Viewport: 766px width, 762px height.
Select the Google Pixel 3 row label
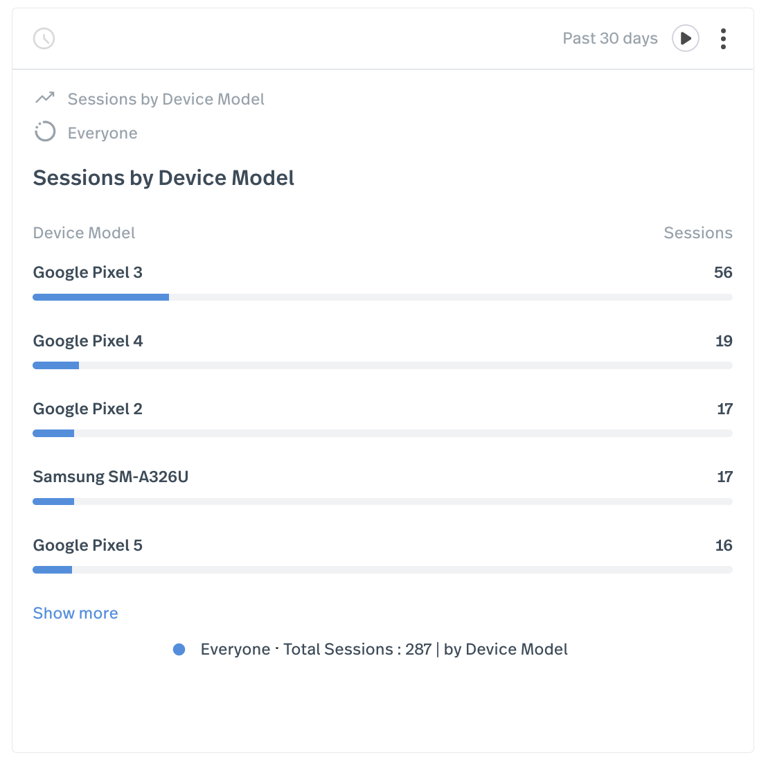click(87, 272)
